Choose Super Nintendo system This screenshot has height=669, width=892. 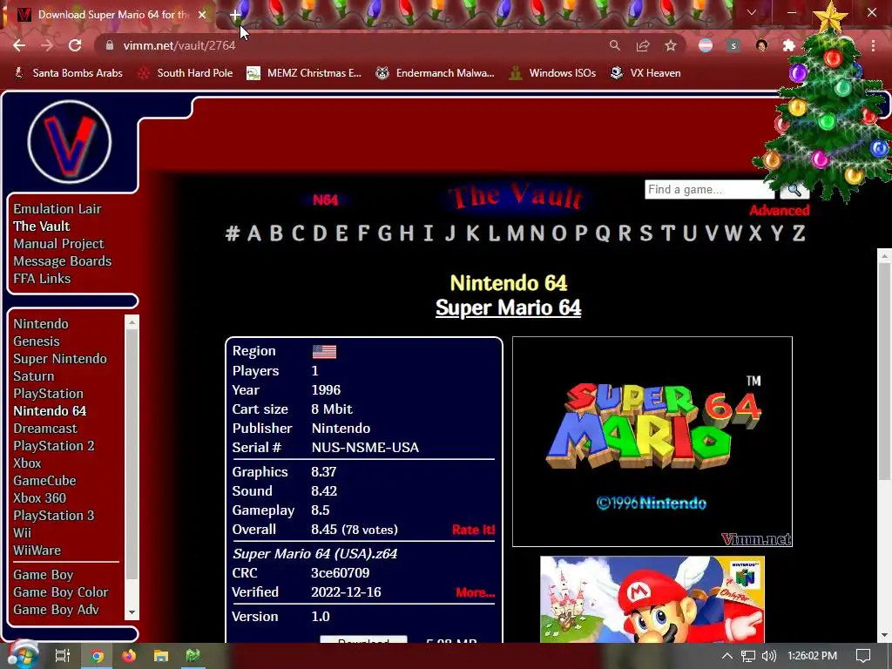(60, 359)
